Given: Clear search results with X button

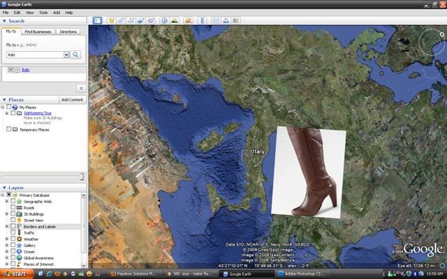Looking at the screenshot, I should coord(81,89).
